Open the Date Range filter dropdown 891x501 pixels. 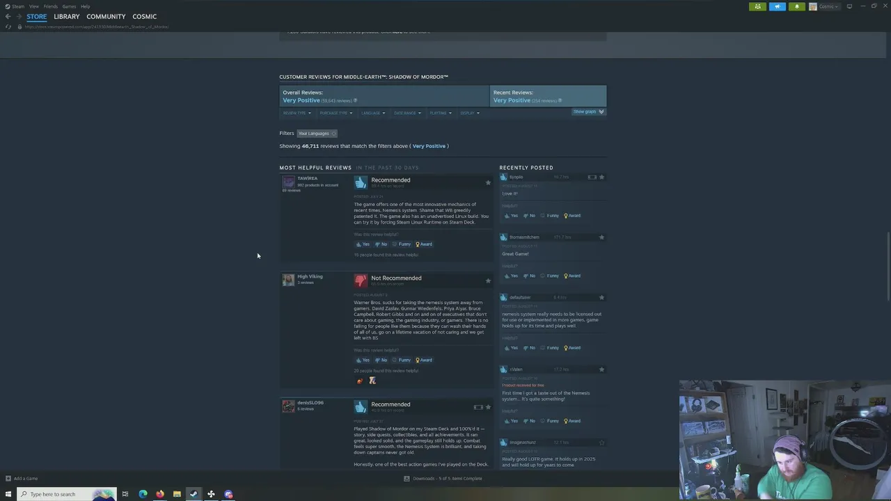click(407, 113)
